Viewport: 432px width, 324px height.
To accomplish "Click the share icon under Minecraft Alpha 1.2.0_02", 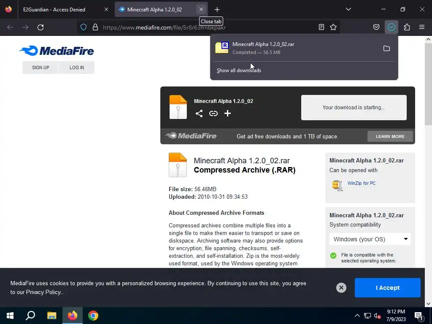I will click(x=199, y=113).
